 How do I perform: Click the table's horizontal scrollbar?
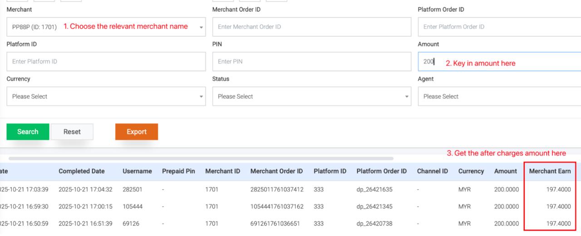pos(201,158)
